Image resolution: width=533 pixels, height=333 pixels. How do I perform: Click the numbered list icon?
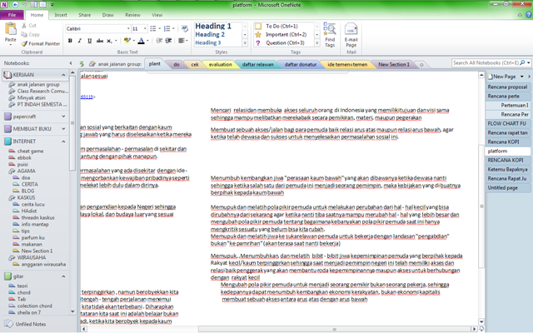[167, 28]
